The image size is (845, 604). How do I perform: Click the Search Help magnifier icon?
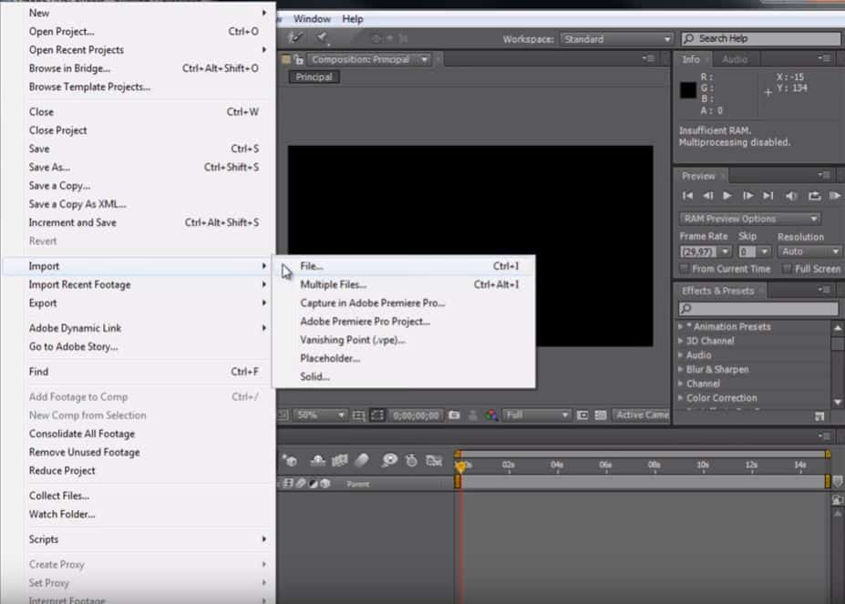tap(689, 39)
